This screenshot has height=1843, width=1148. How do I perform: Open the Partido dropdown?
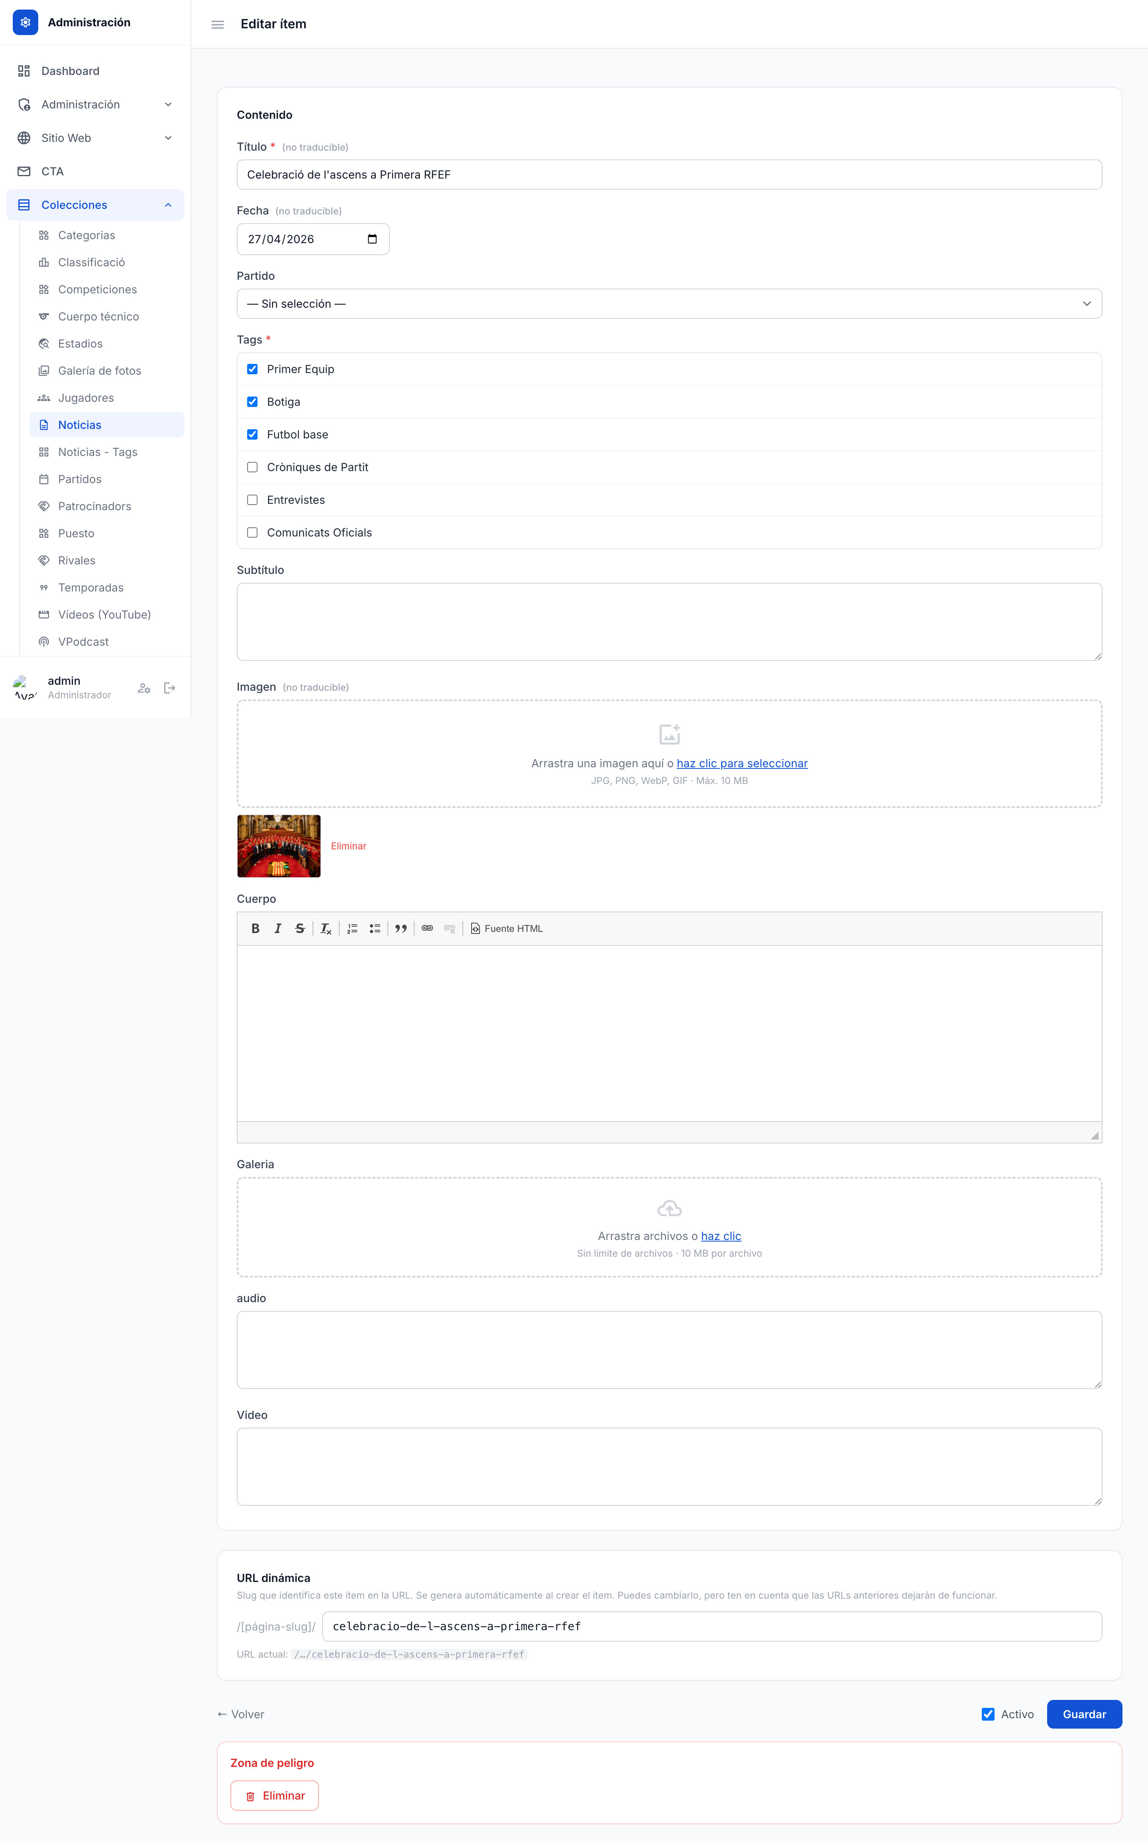click(669, 304)
